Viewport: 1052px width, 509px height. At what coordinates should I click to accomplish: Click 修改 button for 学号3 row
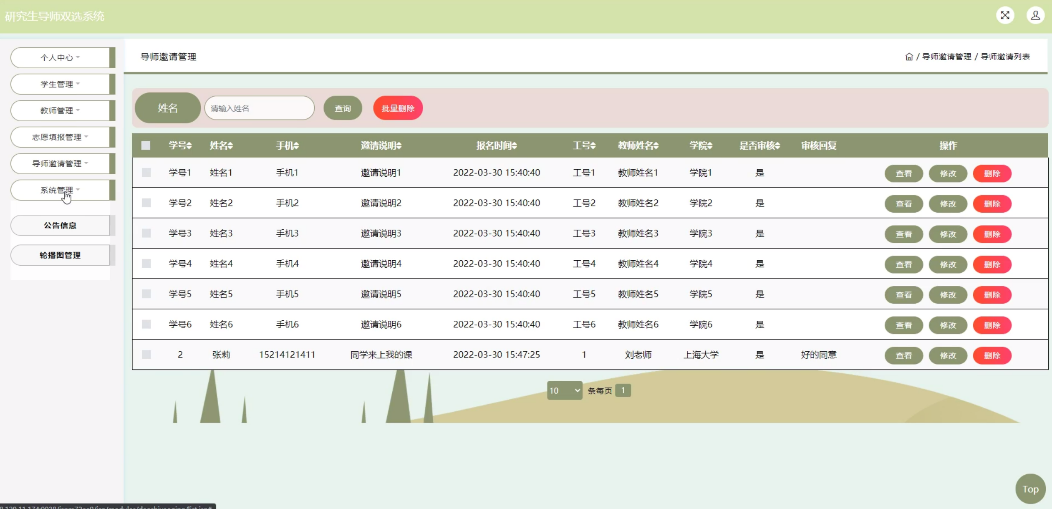[948, 234]
